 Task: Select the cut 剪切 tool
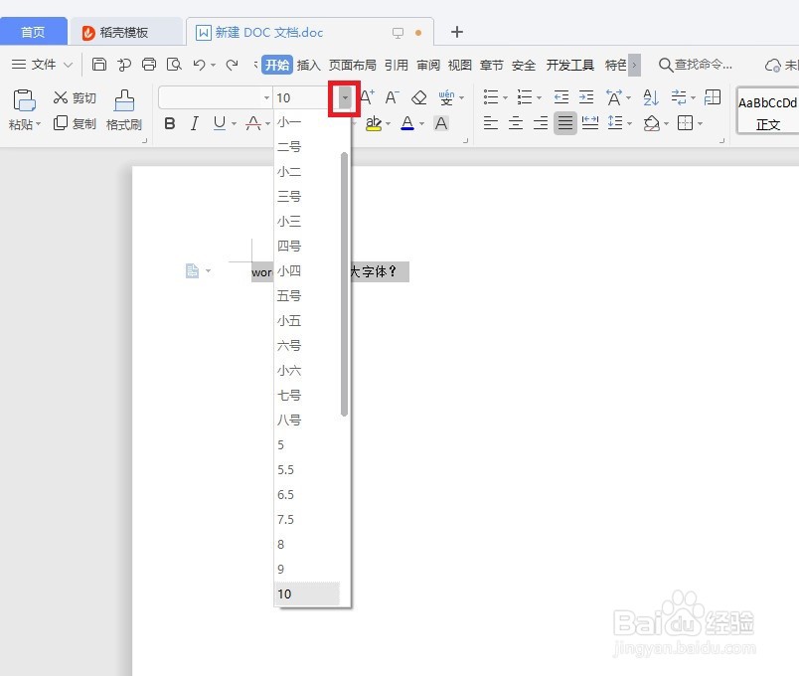pos(73,97)
